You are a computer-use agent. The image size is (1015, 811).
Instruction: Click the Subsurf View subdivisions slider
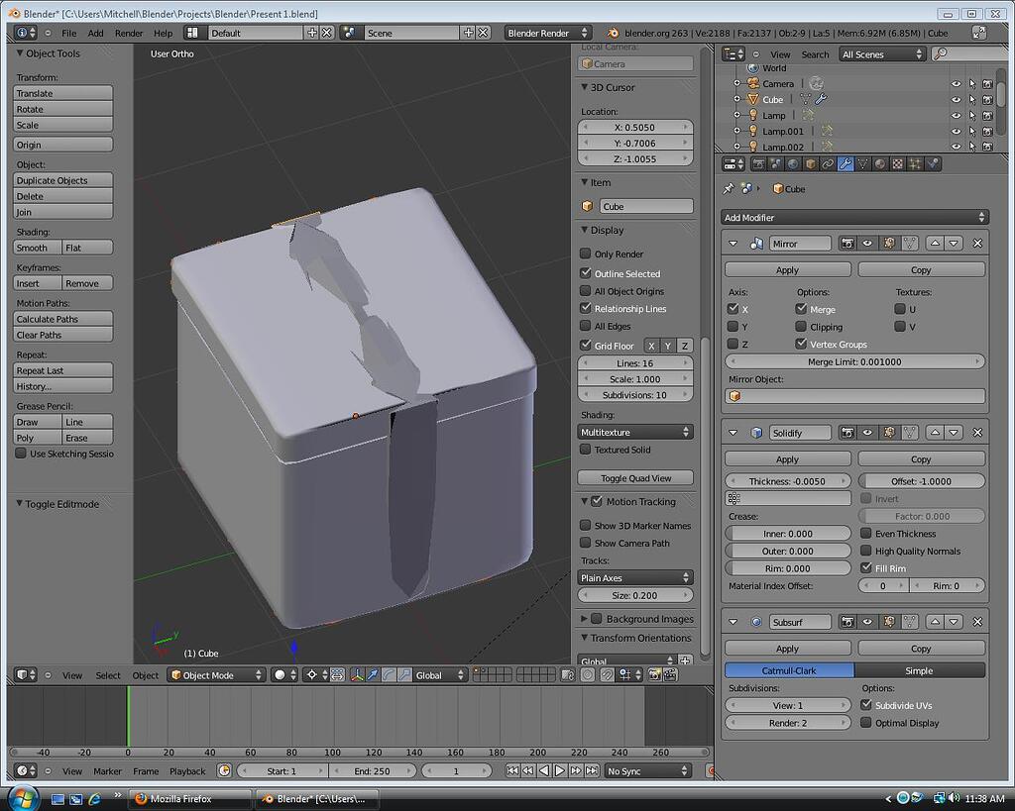787,705
